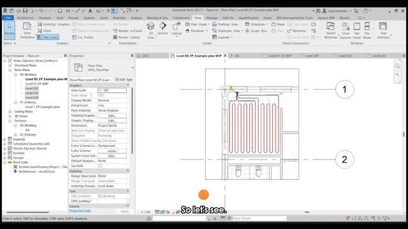Image resolution: width=408 pixels, height=229 pixels.
Task: Switch to the Manage ribbon tab
Action: pos(212,18)
